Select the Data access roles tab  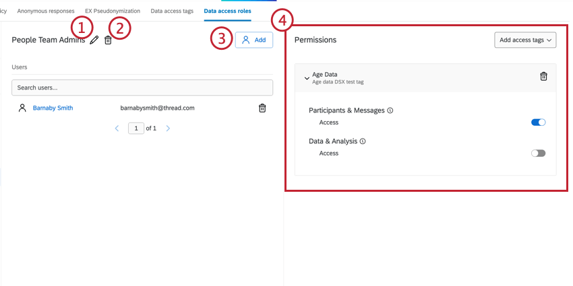227,11
